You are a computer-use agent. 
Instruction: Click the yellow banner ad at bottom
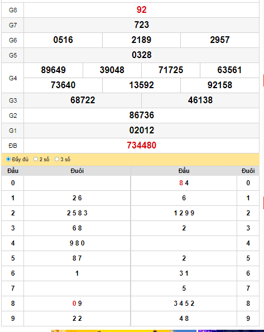tap(124, 331)
